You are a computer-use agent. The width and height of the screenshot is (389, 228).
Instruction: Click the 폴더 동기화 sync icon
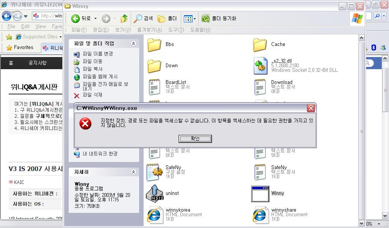click(x=206, y=18)
